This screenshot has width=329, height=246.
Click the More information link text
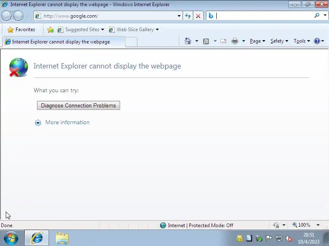point(67,122)
